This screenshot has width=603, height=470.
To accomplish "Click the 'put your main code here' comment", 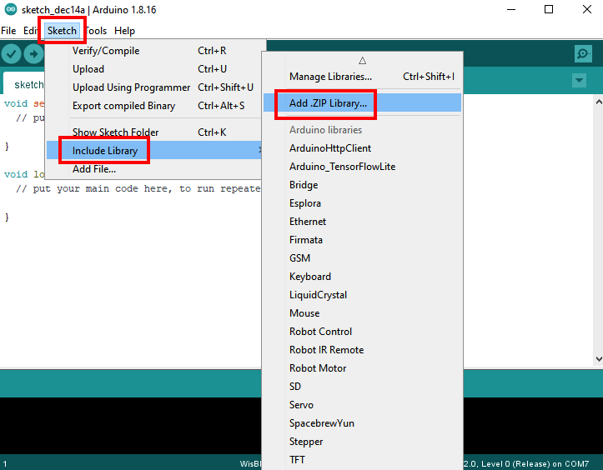I will point(138,188).
